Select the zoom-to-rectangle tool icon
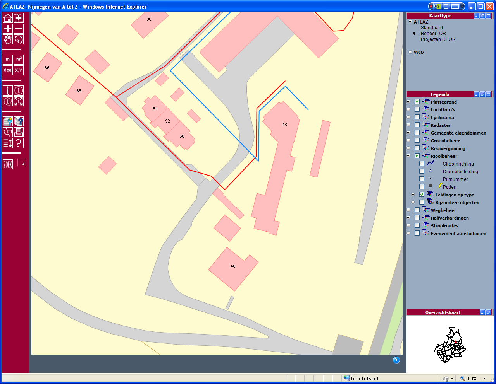496x384 pixels. click(19, 18)
